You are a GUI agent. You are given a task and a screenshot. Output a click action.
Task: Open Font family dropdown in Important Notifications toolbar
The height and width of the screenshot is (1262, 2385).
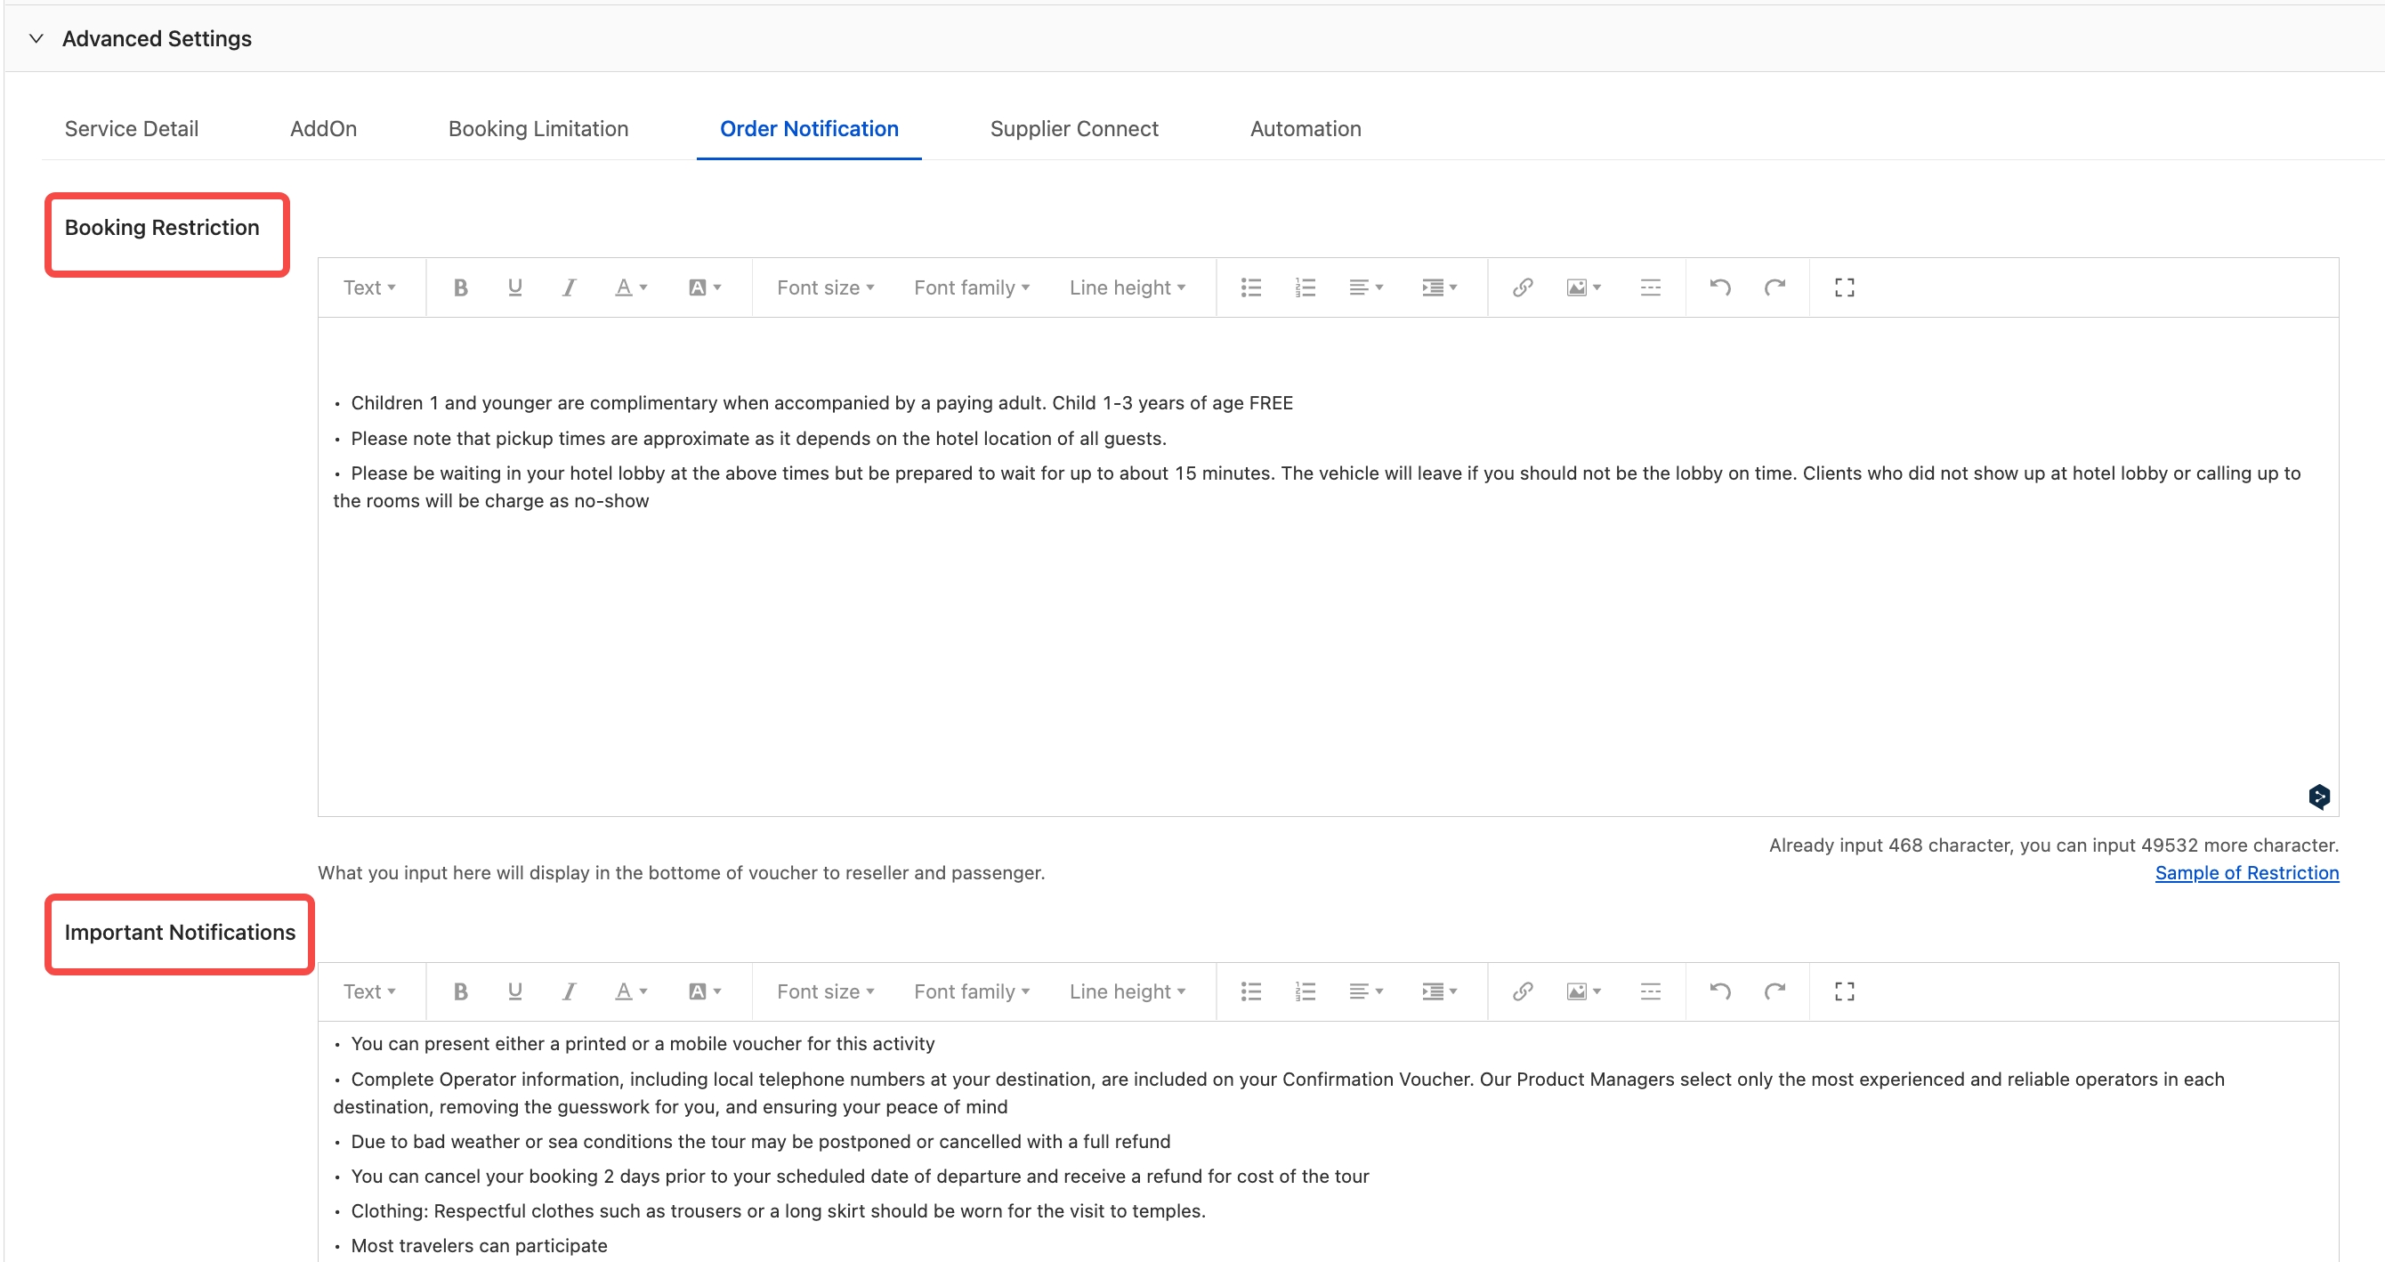point(971,991)
